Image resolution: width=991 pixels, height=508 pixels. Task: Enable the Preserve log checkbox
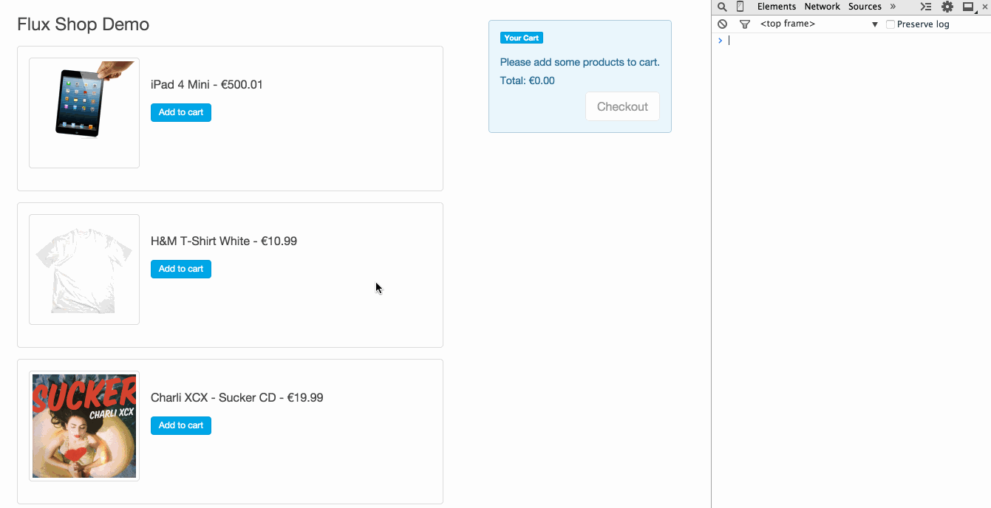(890, 24)
